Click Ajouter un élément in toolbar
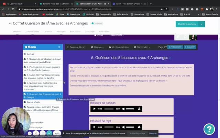Screen dimensions: 220x138 (x=76, y=47)
